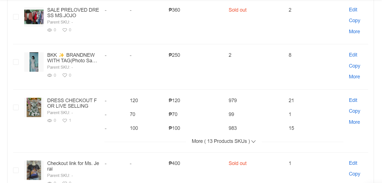Screen dimensions: 382x183
Task: Click the likes heart icon for SALE PRELOVED DRESS
Action: 65,30
